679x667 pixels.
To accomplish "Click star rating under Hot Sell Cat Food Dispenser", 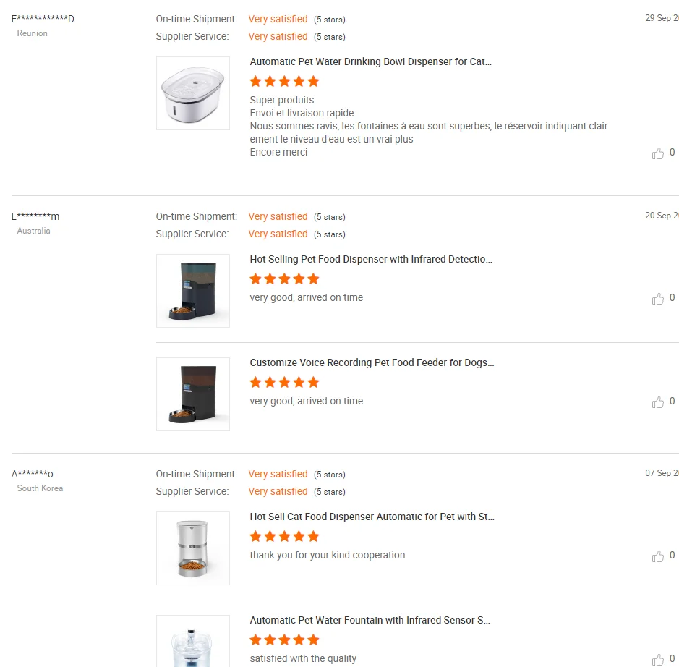I will pyautogui.click(x=284, y=537).
